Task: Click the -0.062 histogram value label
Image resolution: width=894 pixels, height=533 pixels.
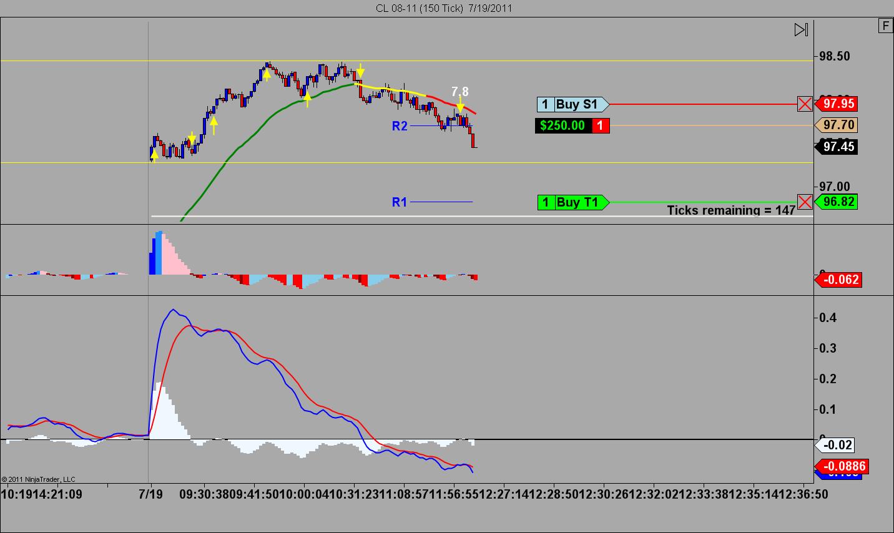Action: [x=838, y=280]
